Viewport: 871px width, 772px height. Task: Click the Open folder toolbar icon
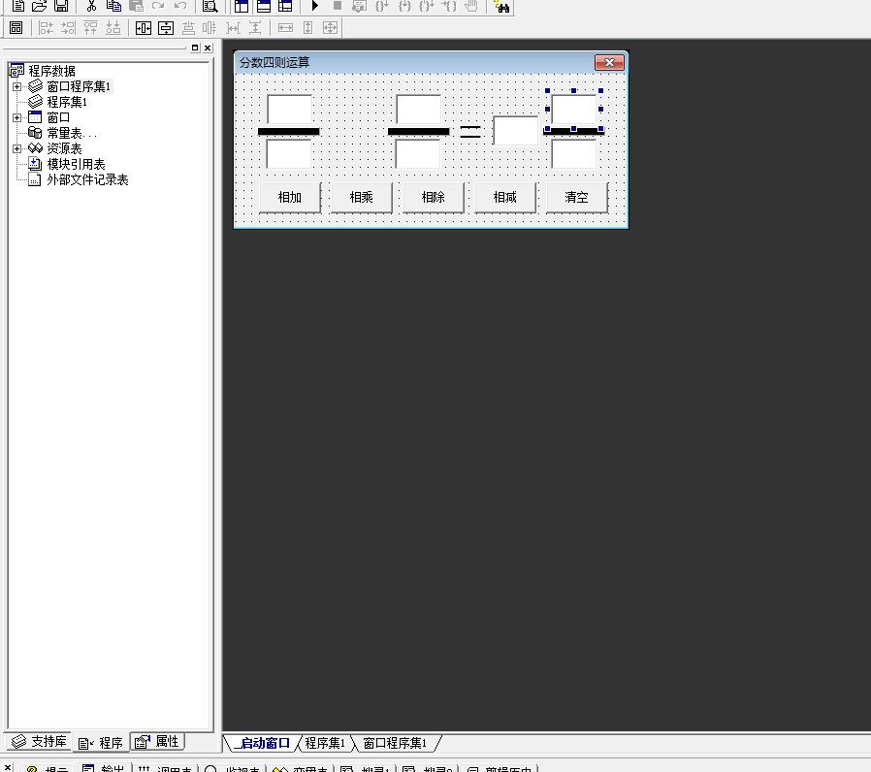coord(40,6)
